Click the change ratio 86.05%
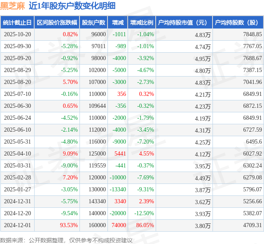Viewport: 264px width, 244px height. pyautogui.click(x=145, y=225)
